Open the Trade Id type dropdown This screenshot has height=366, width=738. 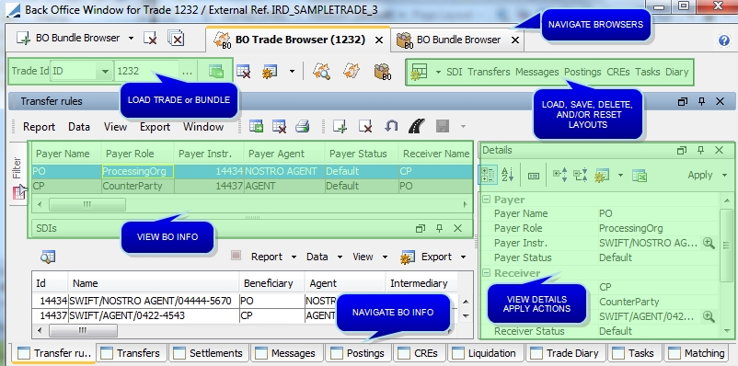tap(105, 72)
